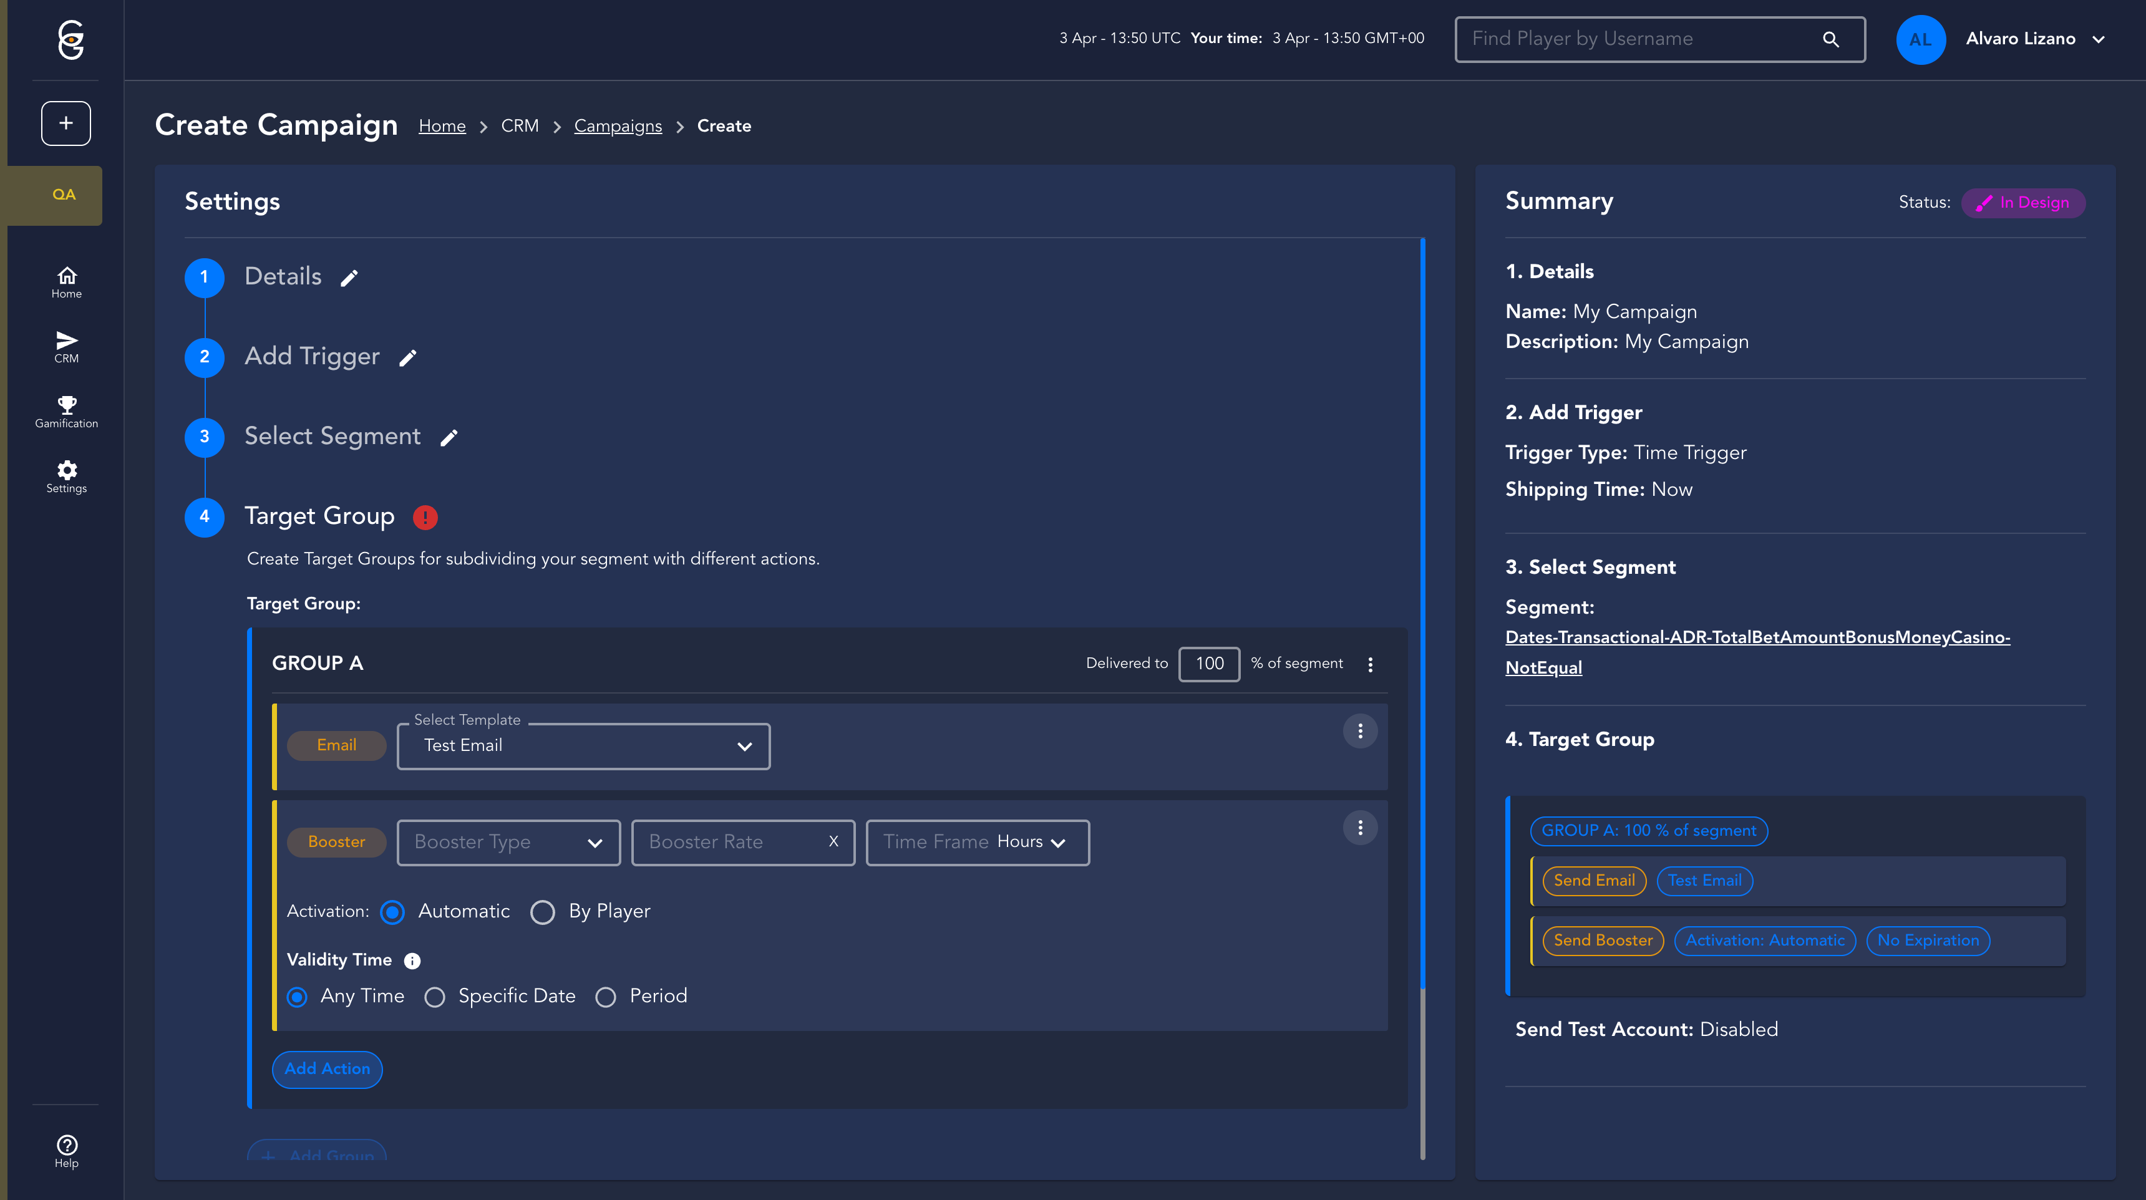Choose the Specific Date validity option
Image resolution: width=2146 pixels, height=1200 pixels.
pyautogui.click(x=435, y=997)
